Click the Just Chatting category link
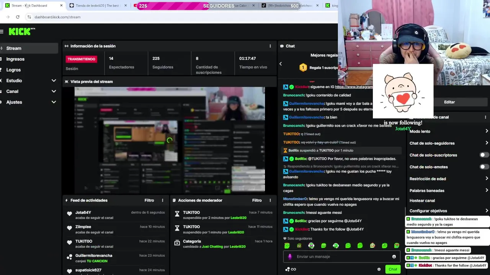The image size is (490, 275). click(212, 246)
